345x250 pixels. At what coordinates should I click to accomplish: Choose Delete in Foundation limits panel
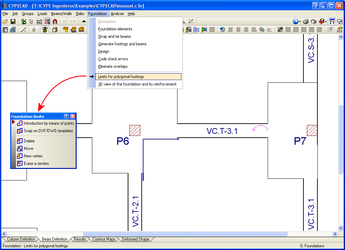click(x=46, y=141)
